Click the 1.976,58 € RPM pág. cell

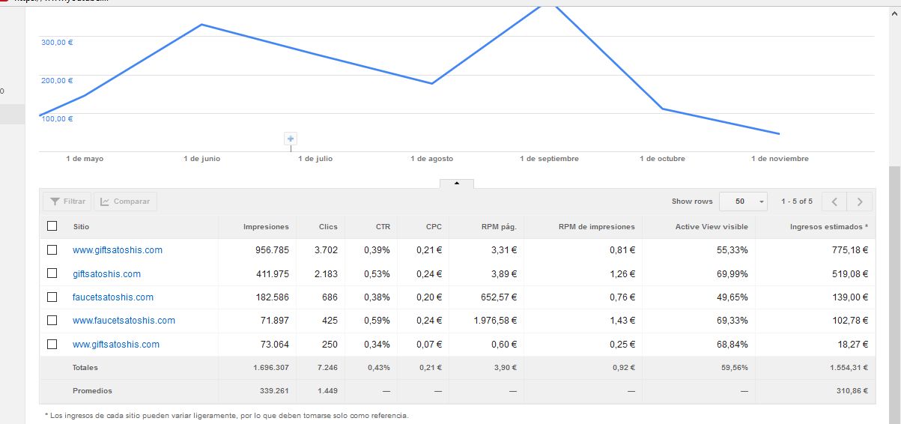pos(495,321)
